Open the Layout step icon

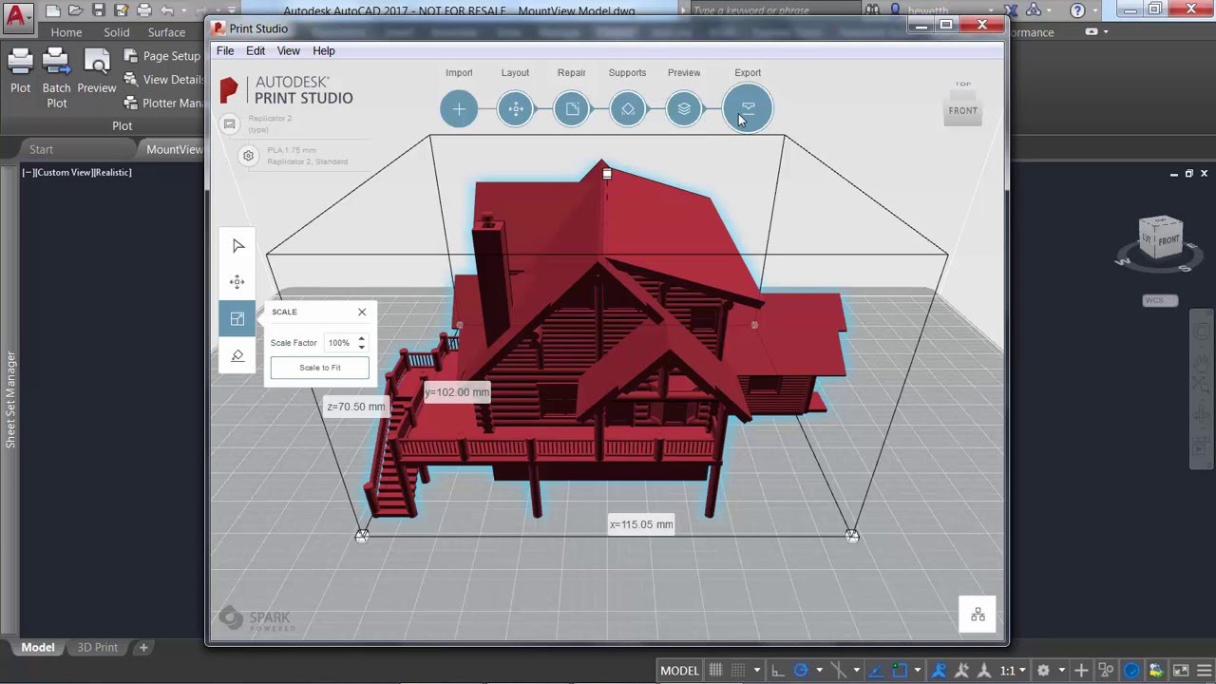tap(516, 108)
